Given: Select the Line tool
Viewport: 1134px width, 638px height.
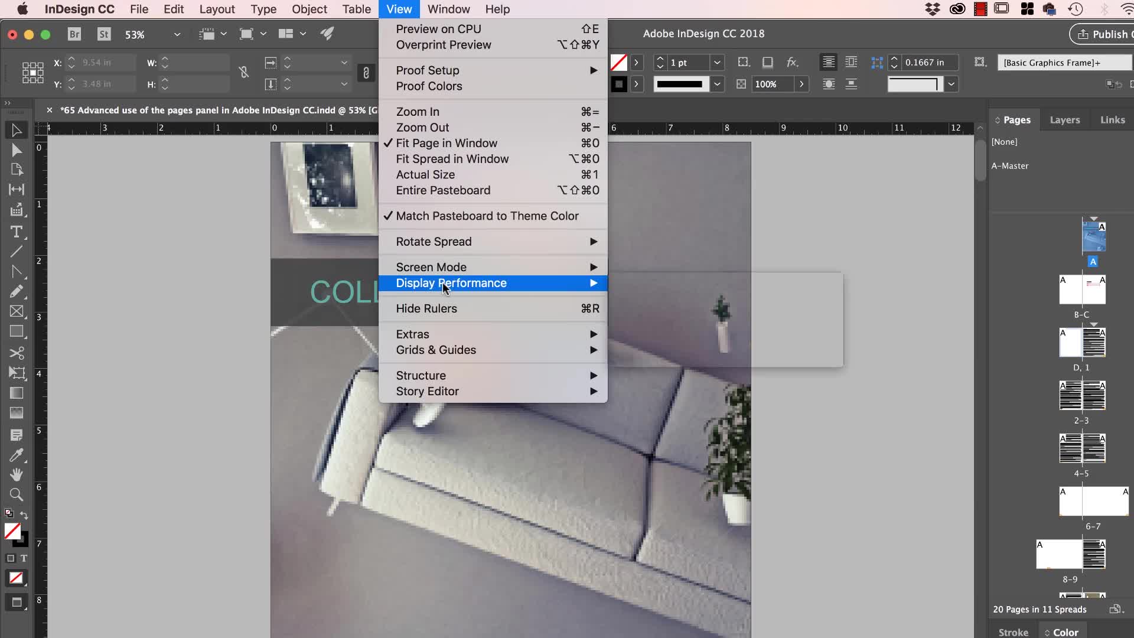Looking at the screenshot, I should click(x=16, y=252).
